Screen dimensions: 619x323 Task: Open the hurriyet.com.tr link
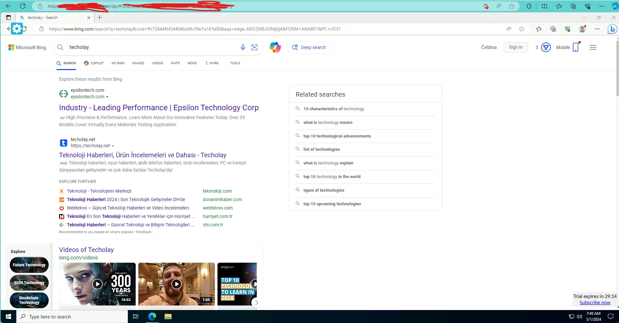[x=217, y=216]
